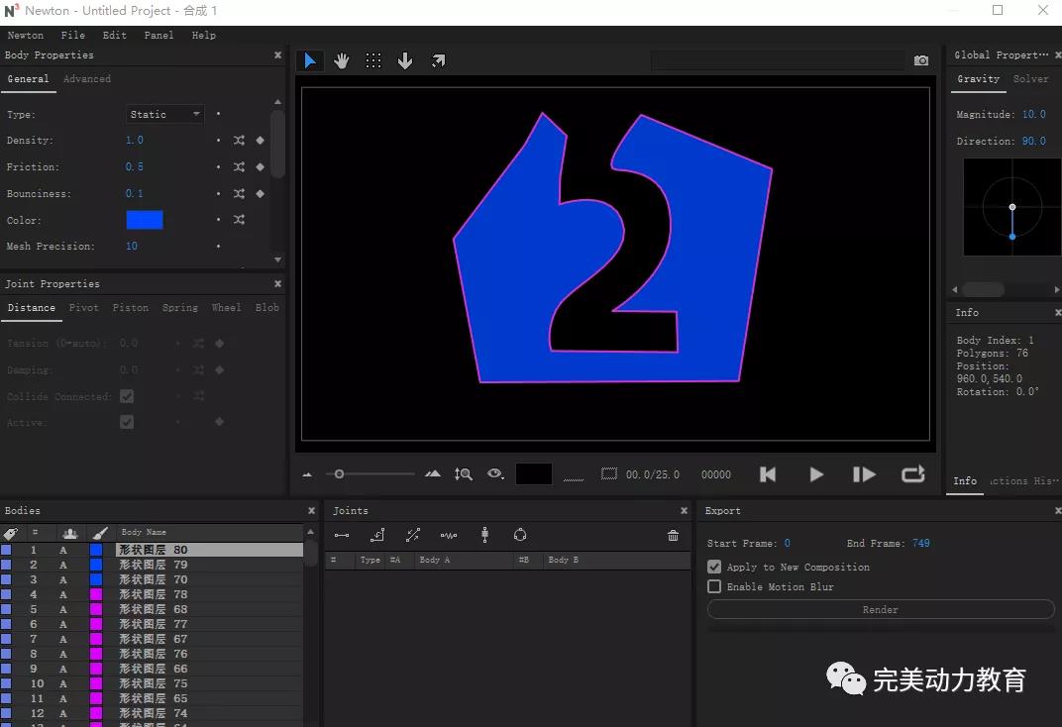This screenshot has height=727, width=1062.
Task: Switch to the Advanced tab
Action: 87,79
